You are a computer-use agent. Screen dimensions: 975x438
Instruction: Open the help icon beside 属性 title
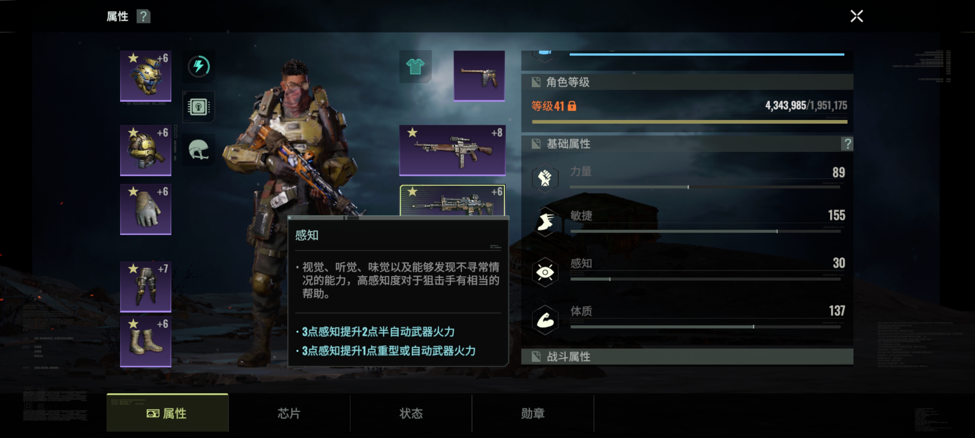coord(143,16)
